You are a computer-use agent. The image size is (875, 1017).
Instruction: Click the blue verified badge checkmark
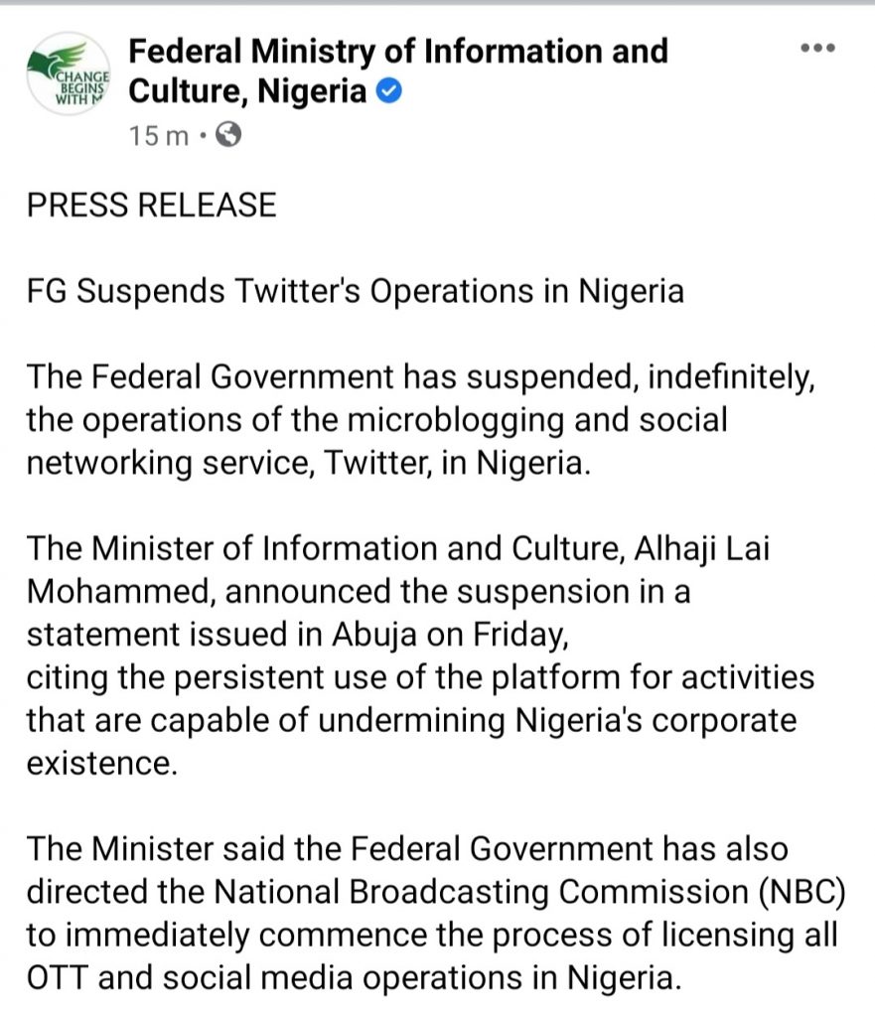(x=388, y=91)
